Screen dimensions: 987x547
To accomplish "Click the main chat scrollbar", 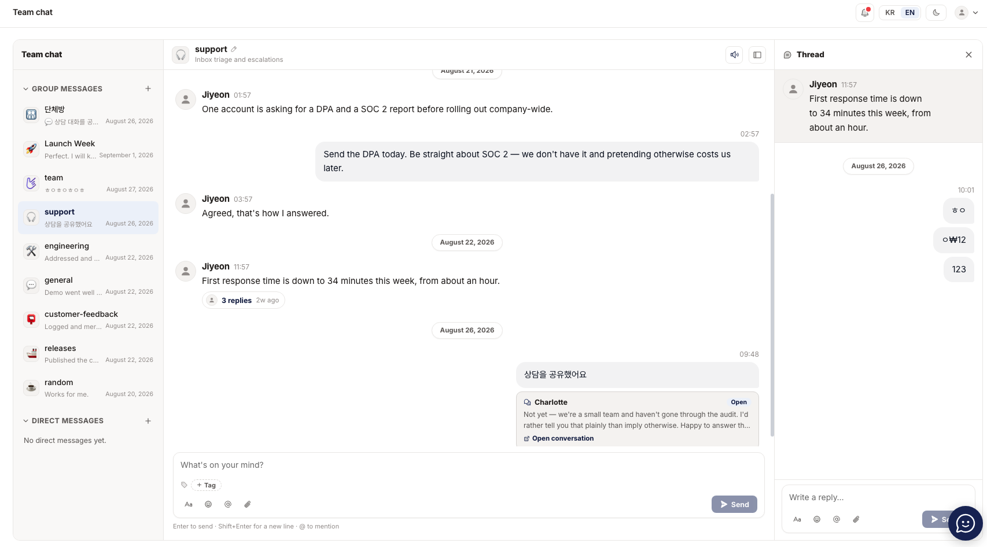I will click(772, 315).
